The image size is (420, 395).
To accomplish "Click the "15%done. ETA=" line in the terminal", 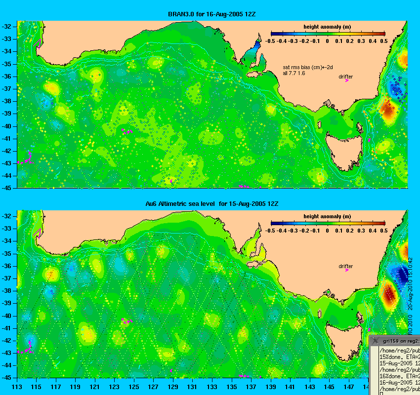I will point(400,357).
